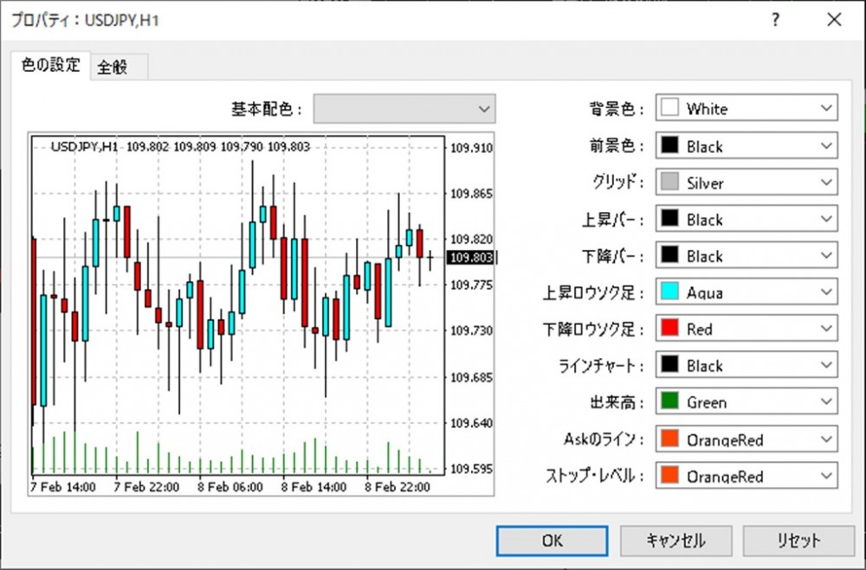Image resolution: width=866 pixels, height=570 pixels.
Task: Open the 基本配色 color scheme dropdown
Action: point(404,109)
